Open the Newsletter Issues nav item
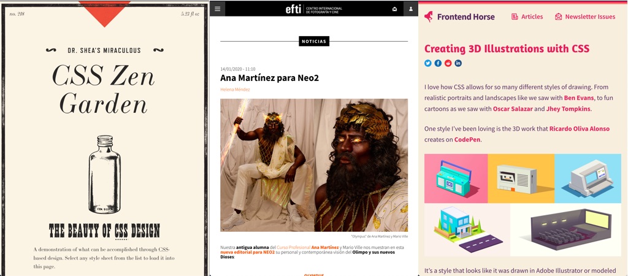The image size is (628, 276). [x=584, y=17]
